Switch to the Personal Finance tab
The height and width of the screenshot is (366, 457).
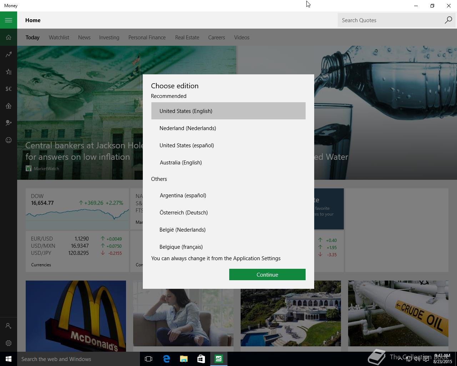coord(147,37)
